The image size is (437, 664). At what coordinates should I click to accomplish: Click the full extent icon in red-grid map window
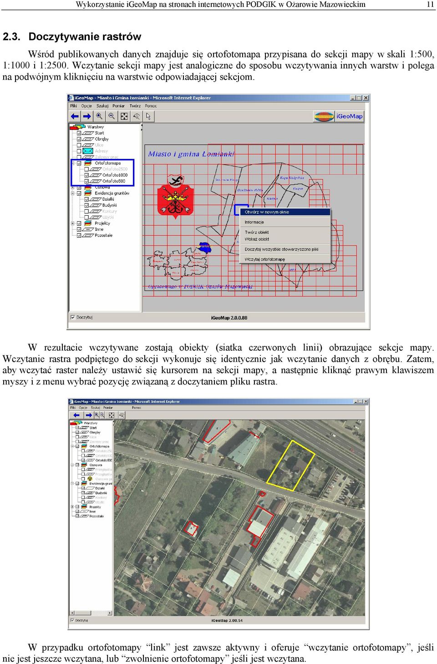click(124, 117)
